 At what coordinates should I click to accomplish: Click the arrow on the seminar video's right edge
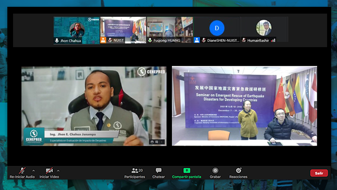pyautogui.click(x=315, y=105)
